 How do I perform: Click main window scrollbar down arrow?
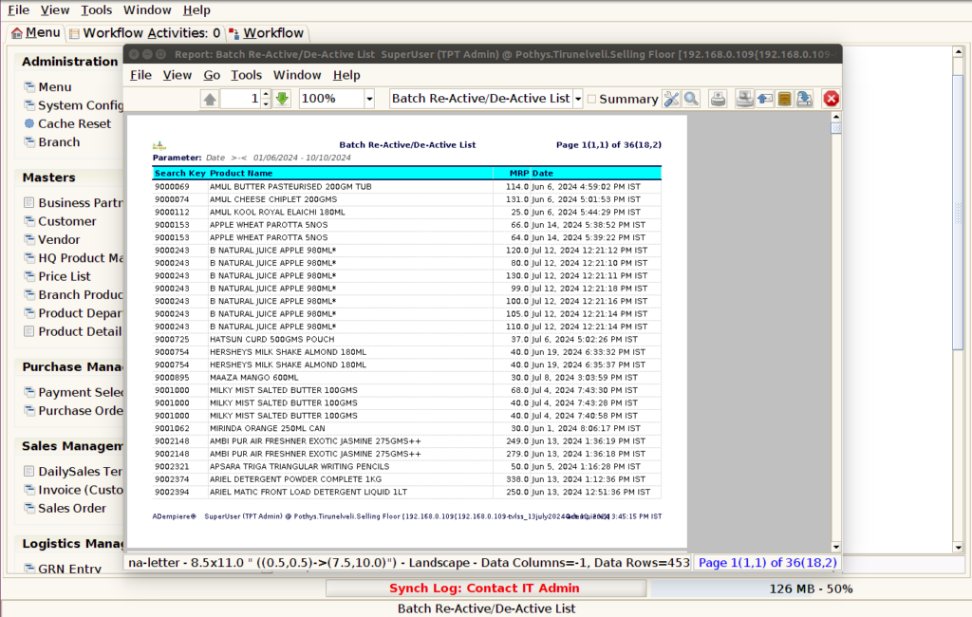(x=959, y=548)
